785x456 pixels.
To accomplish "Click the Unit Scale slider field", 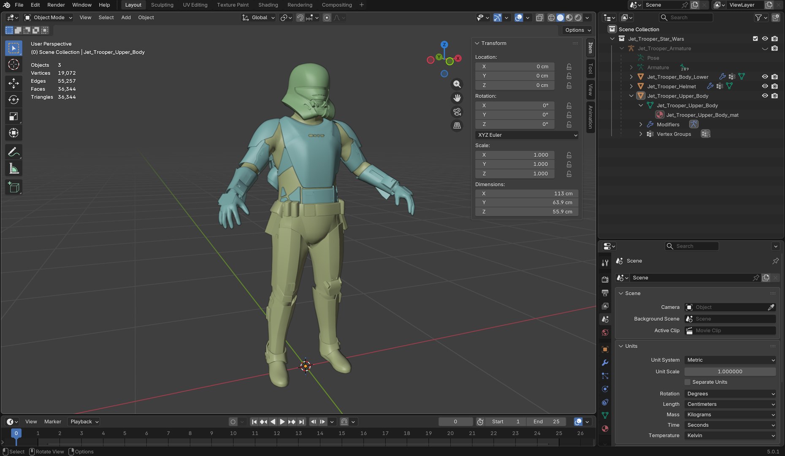I will (x=730, y=372).
